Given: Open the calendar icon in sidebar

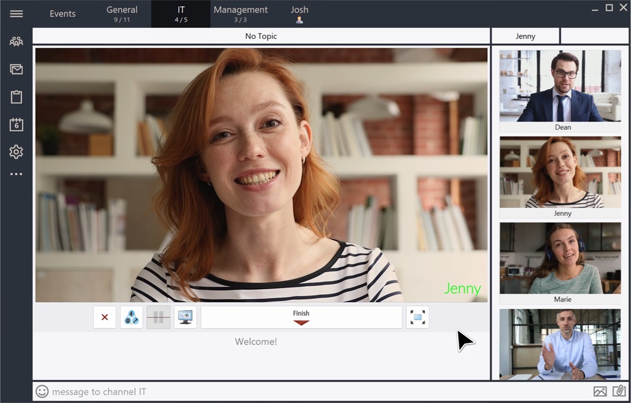Looking at the screenshot, I should point(17,124).
